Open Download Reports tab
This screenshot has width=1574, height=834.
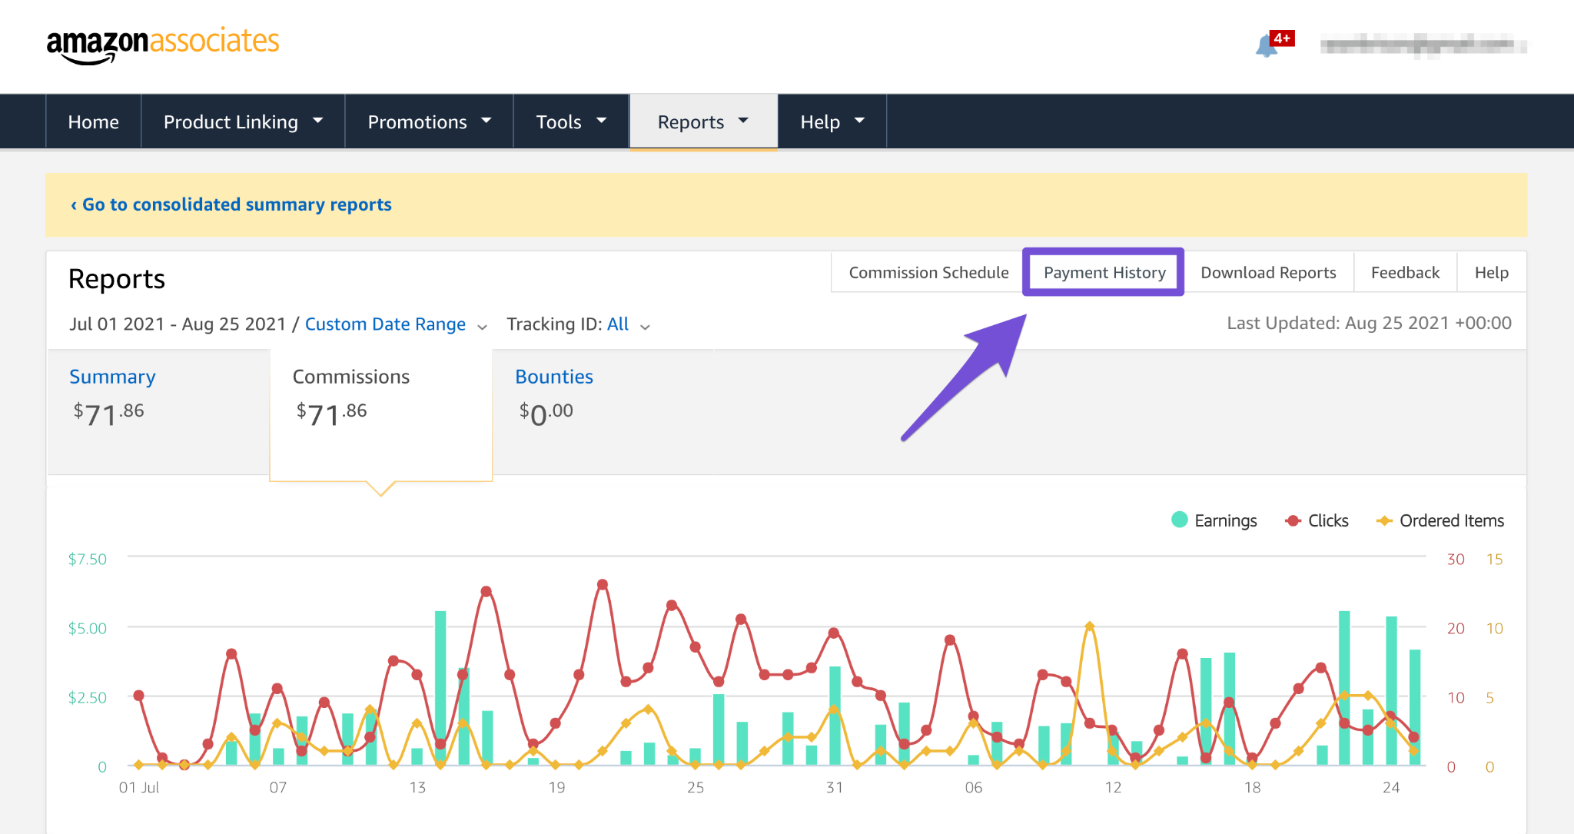(1268, 273)
